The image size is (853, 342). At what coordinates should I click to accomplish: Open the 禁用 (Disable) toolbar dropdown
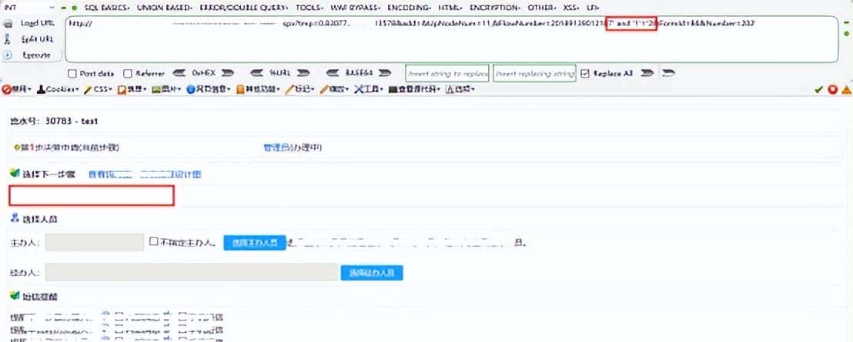click(16, 89)
